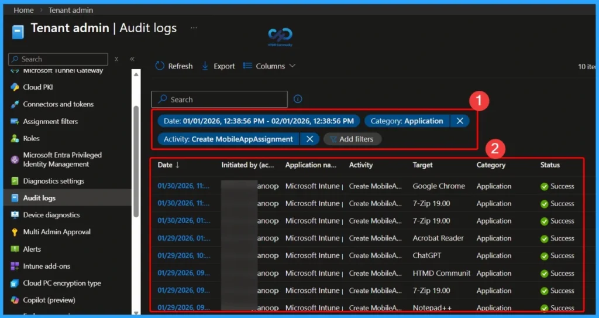Click the sidebar scroll up arrow
This screenshot has width=599, height=318.
coord(136,74)
